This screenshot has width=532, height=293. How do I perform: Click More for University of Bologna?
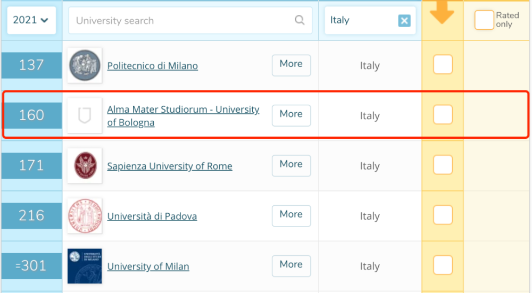coord(291,115)
